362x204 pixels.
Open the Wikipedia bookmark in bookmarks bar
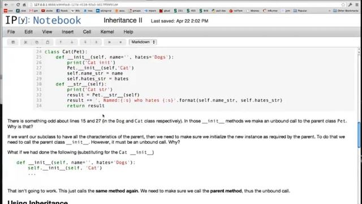click(x=75, y=11)
